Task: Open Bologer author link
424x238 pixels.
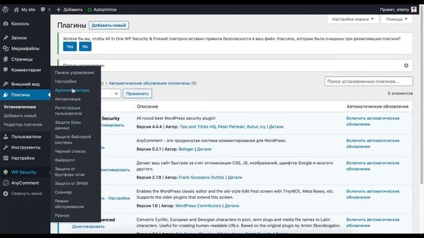Action: (x=186, y=149)
